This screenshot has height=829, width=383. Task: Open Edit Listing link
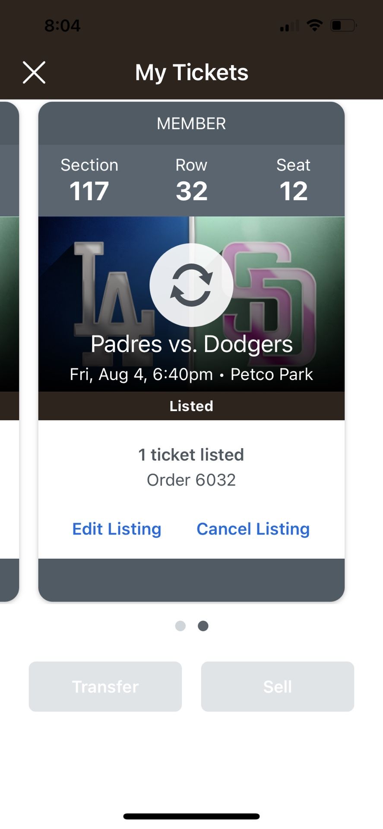pyautogui.click(x=117, y=529)
